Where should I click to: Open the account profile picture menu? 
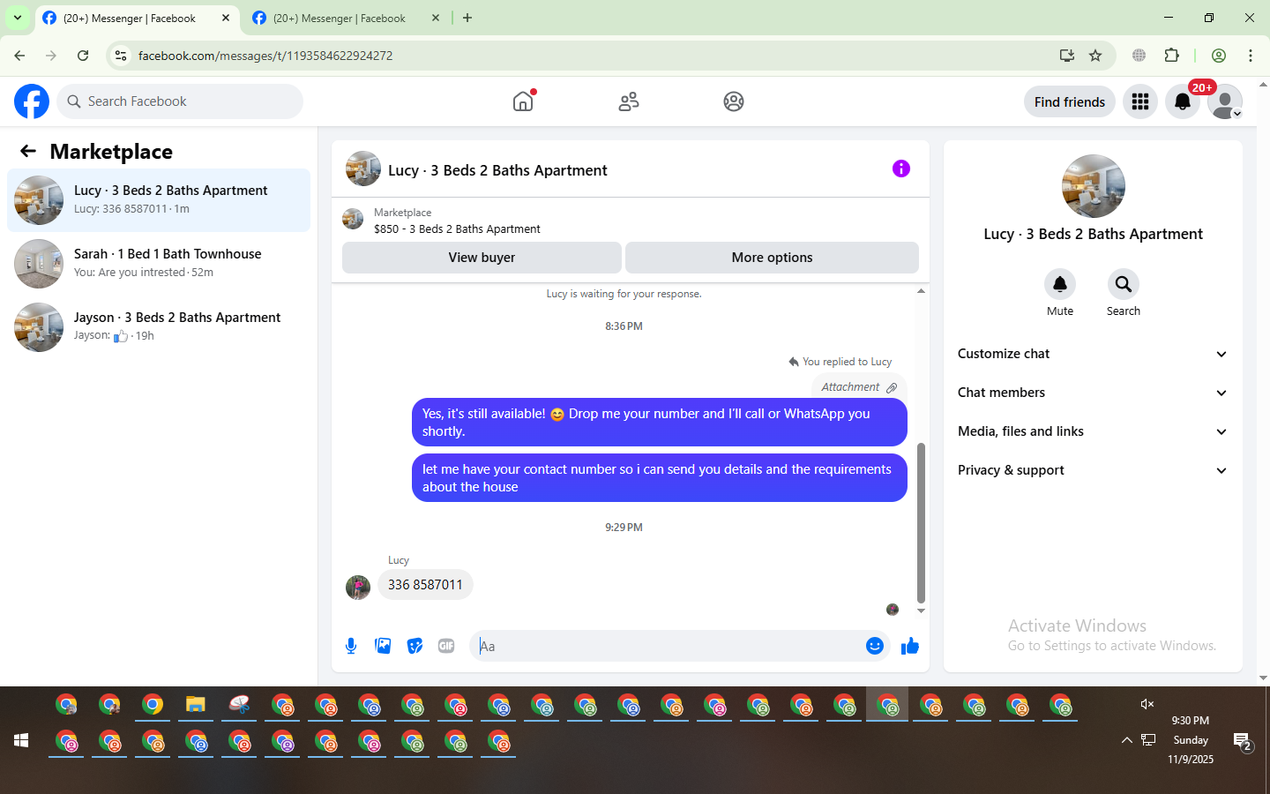[1225, 101]
